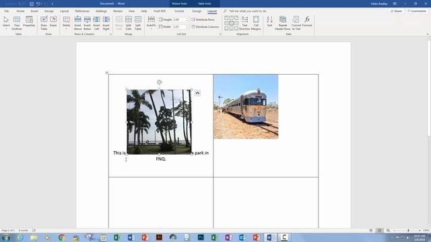This screenshot has width=431, height=242.
Task: Click Insert Below rows icon
Action: (87, 23)
